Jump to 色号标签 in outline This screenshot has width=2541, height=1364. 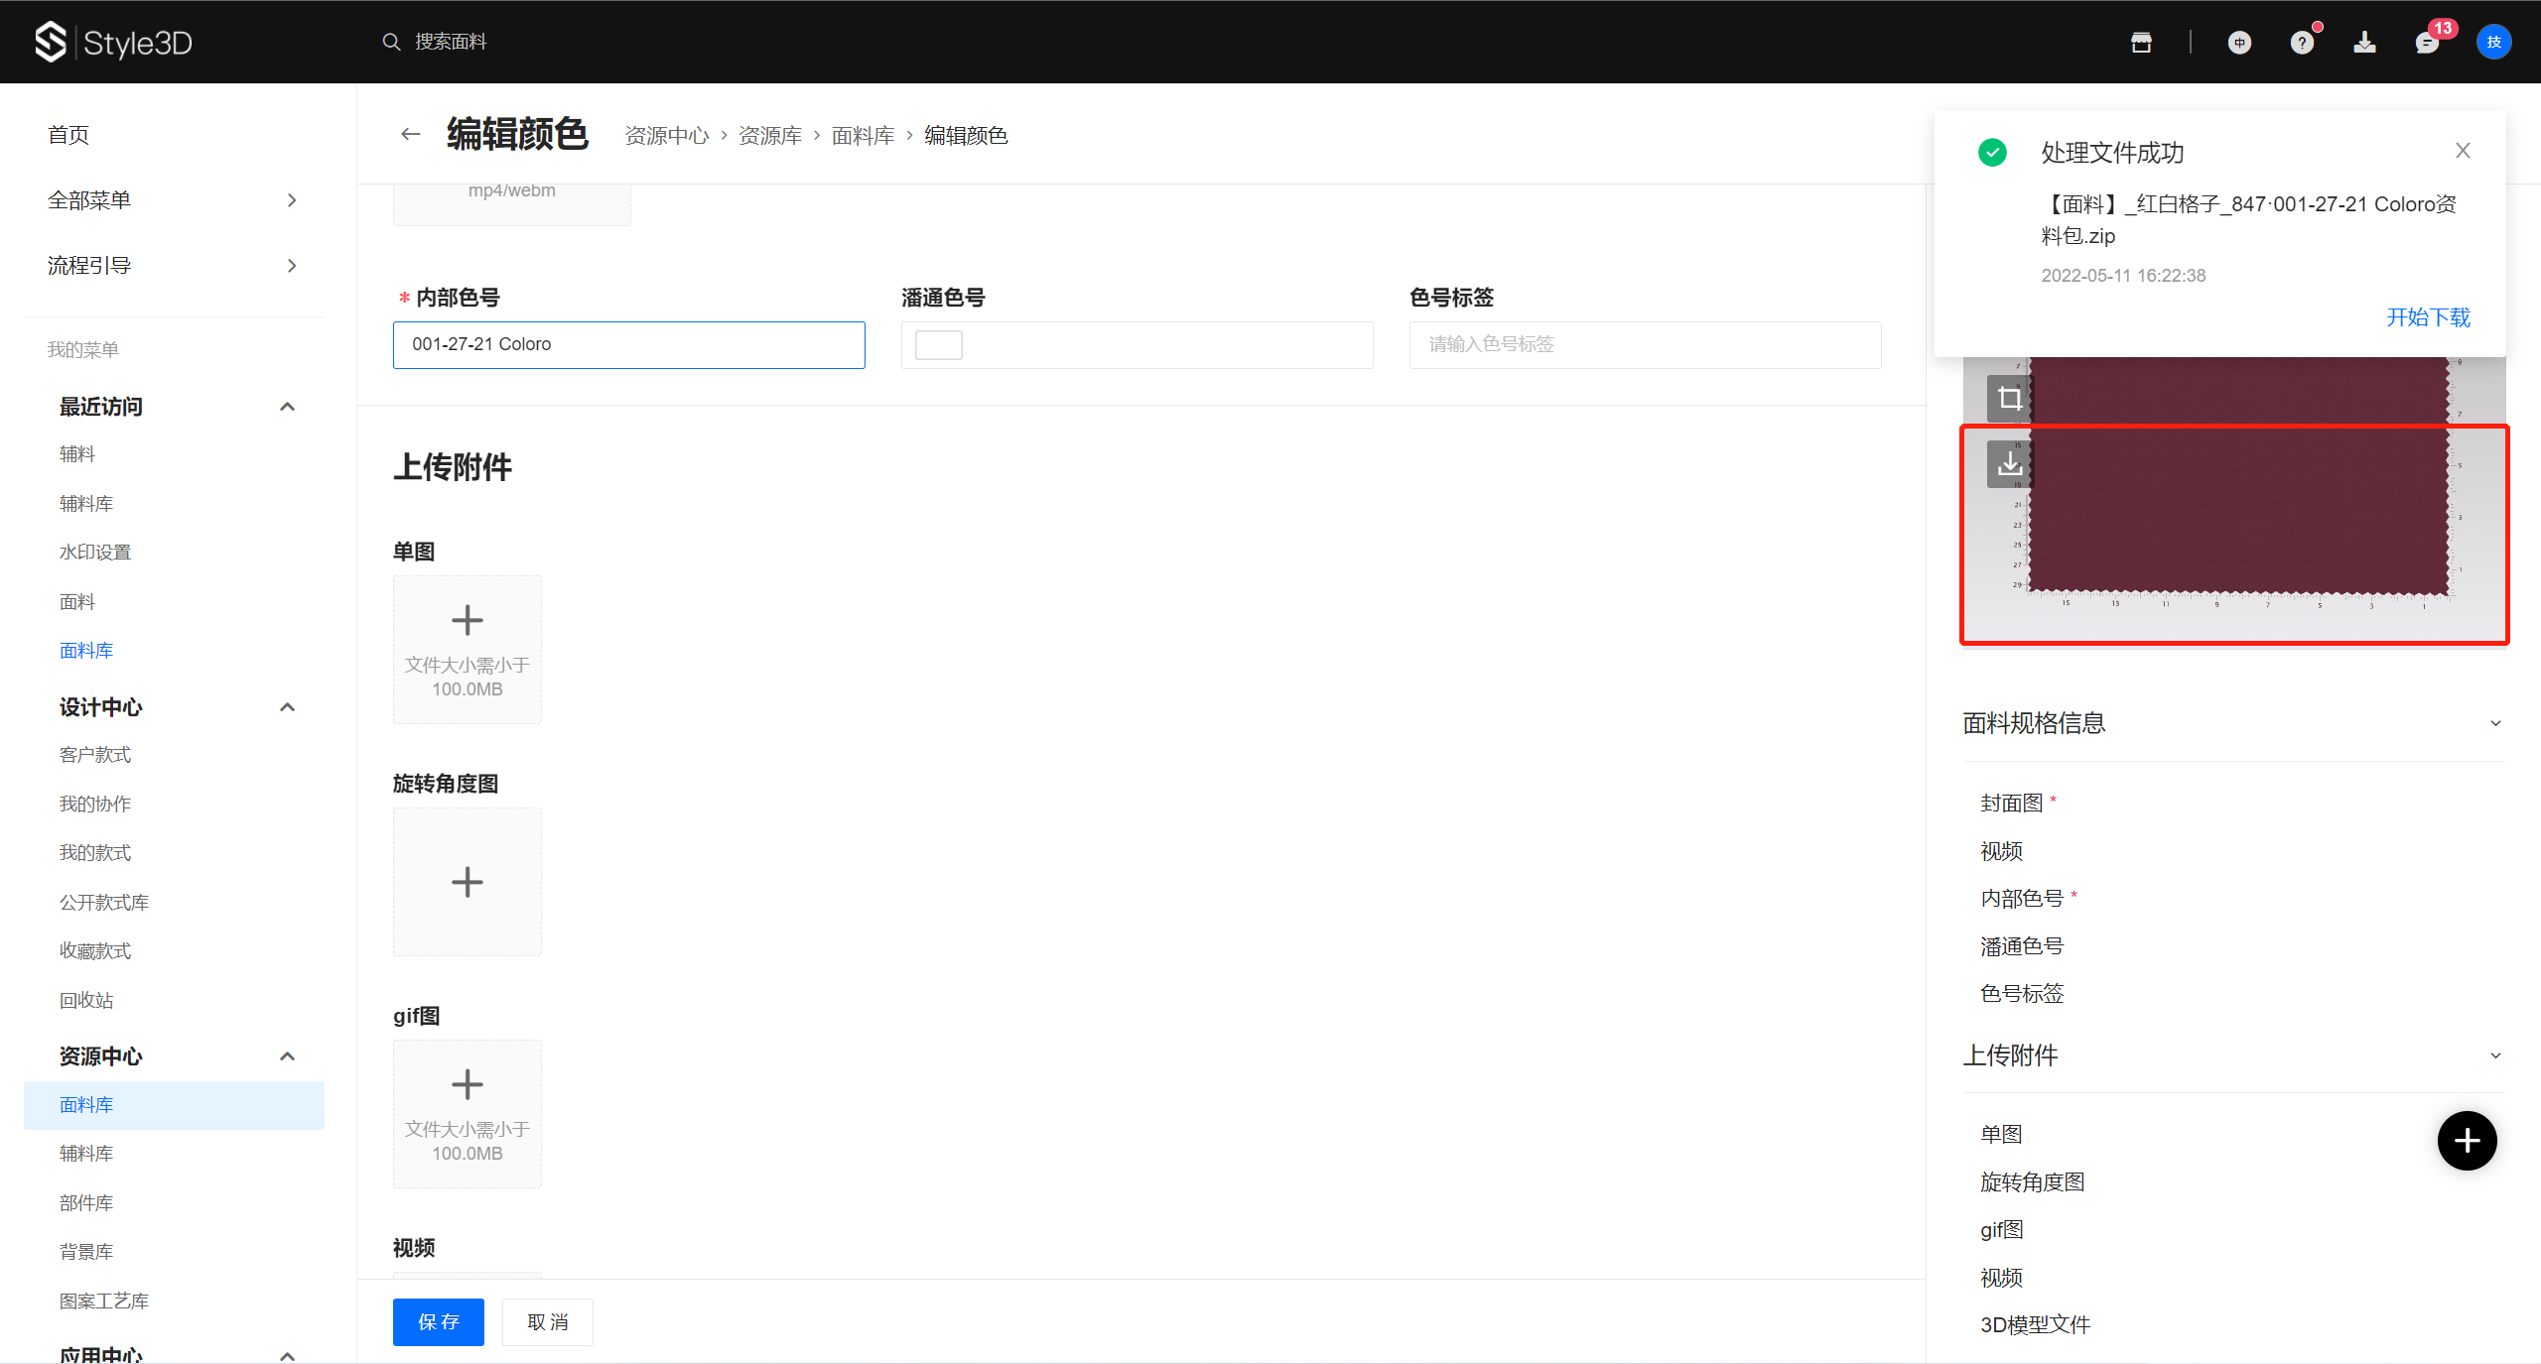coord(2022,994)
